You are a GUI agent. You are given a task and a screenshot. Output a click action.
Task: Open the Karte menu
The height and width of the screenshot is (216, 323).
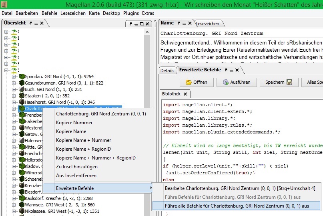point(94,13)
